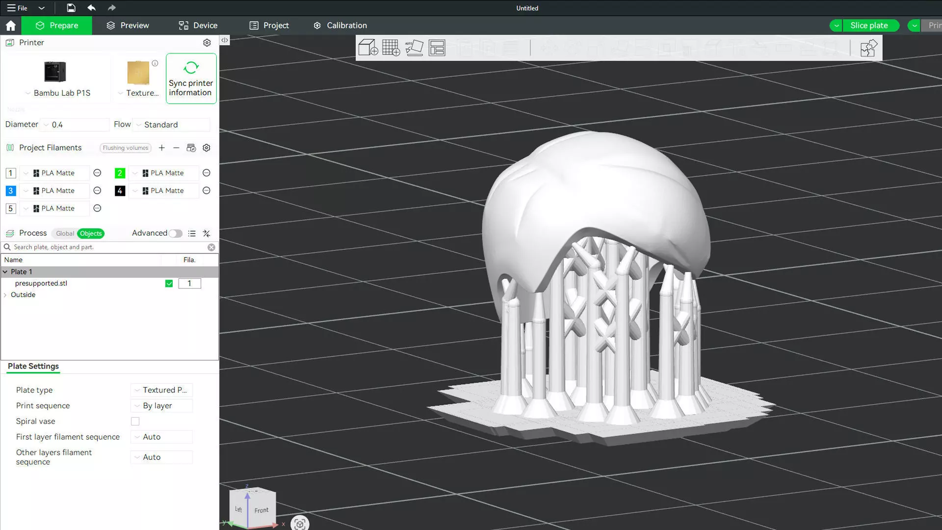Screen dimensions: 942x530
Task: Add a new filament with plus icon
Action: point(161,148)
